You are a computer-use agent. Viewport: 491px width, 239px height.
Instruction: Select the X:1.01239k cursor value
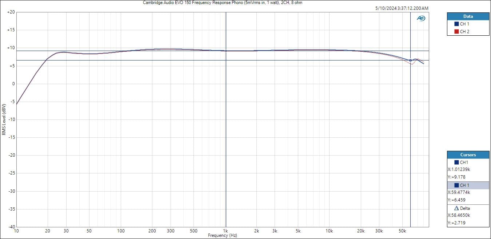459,169
